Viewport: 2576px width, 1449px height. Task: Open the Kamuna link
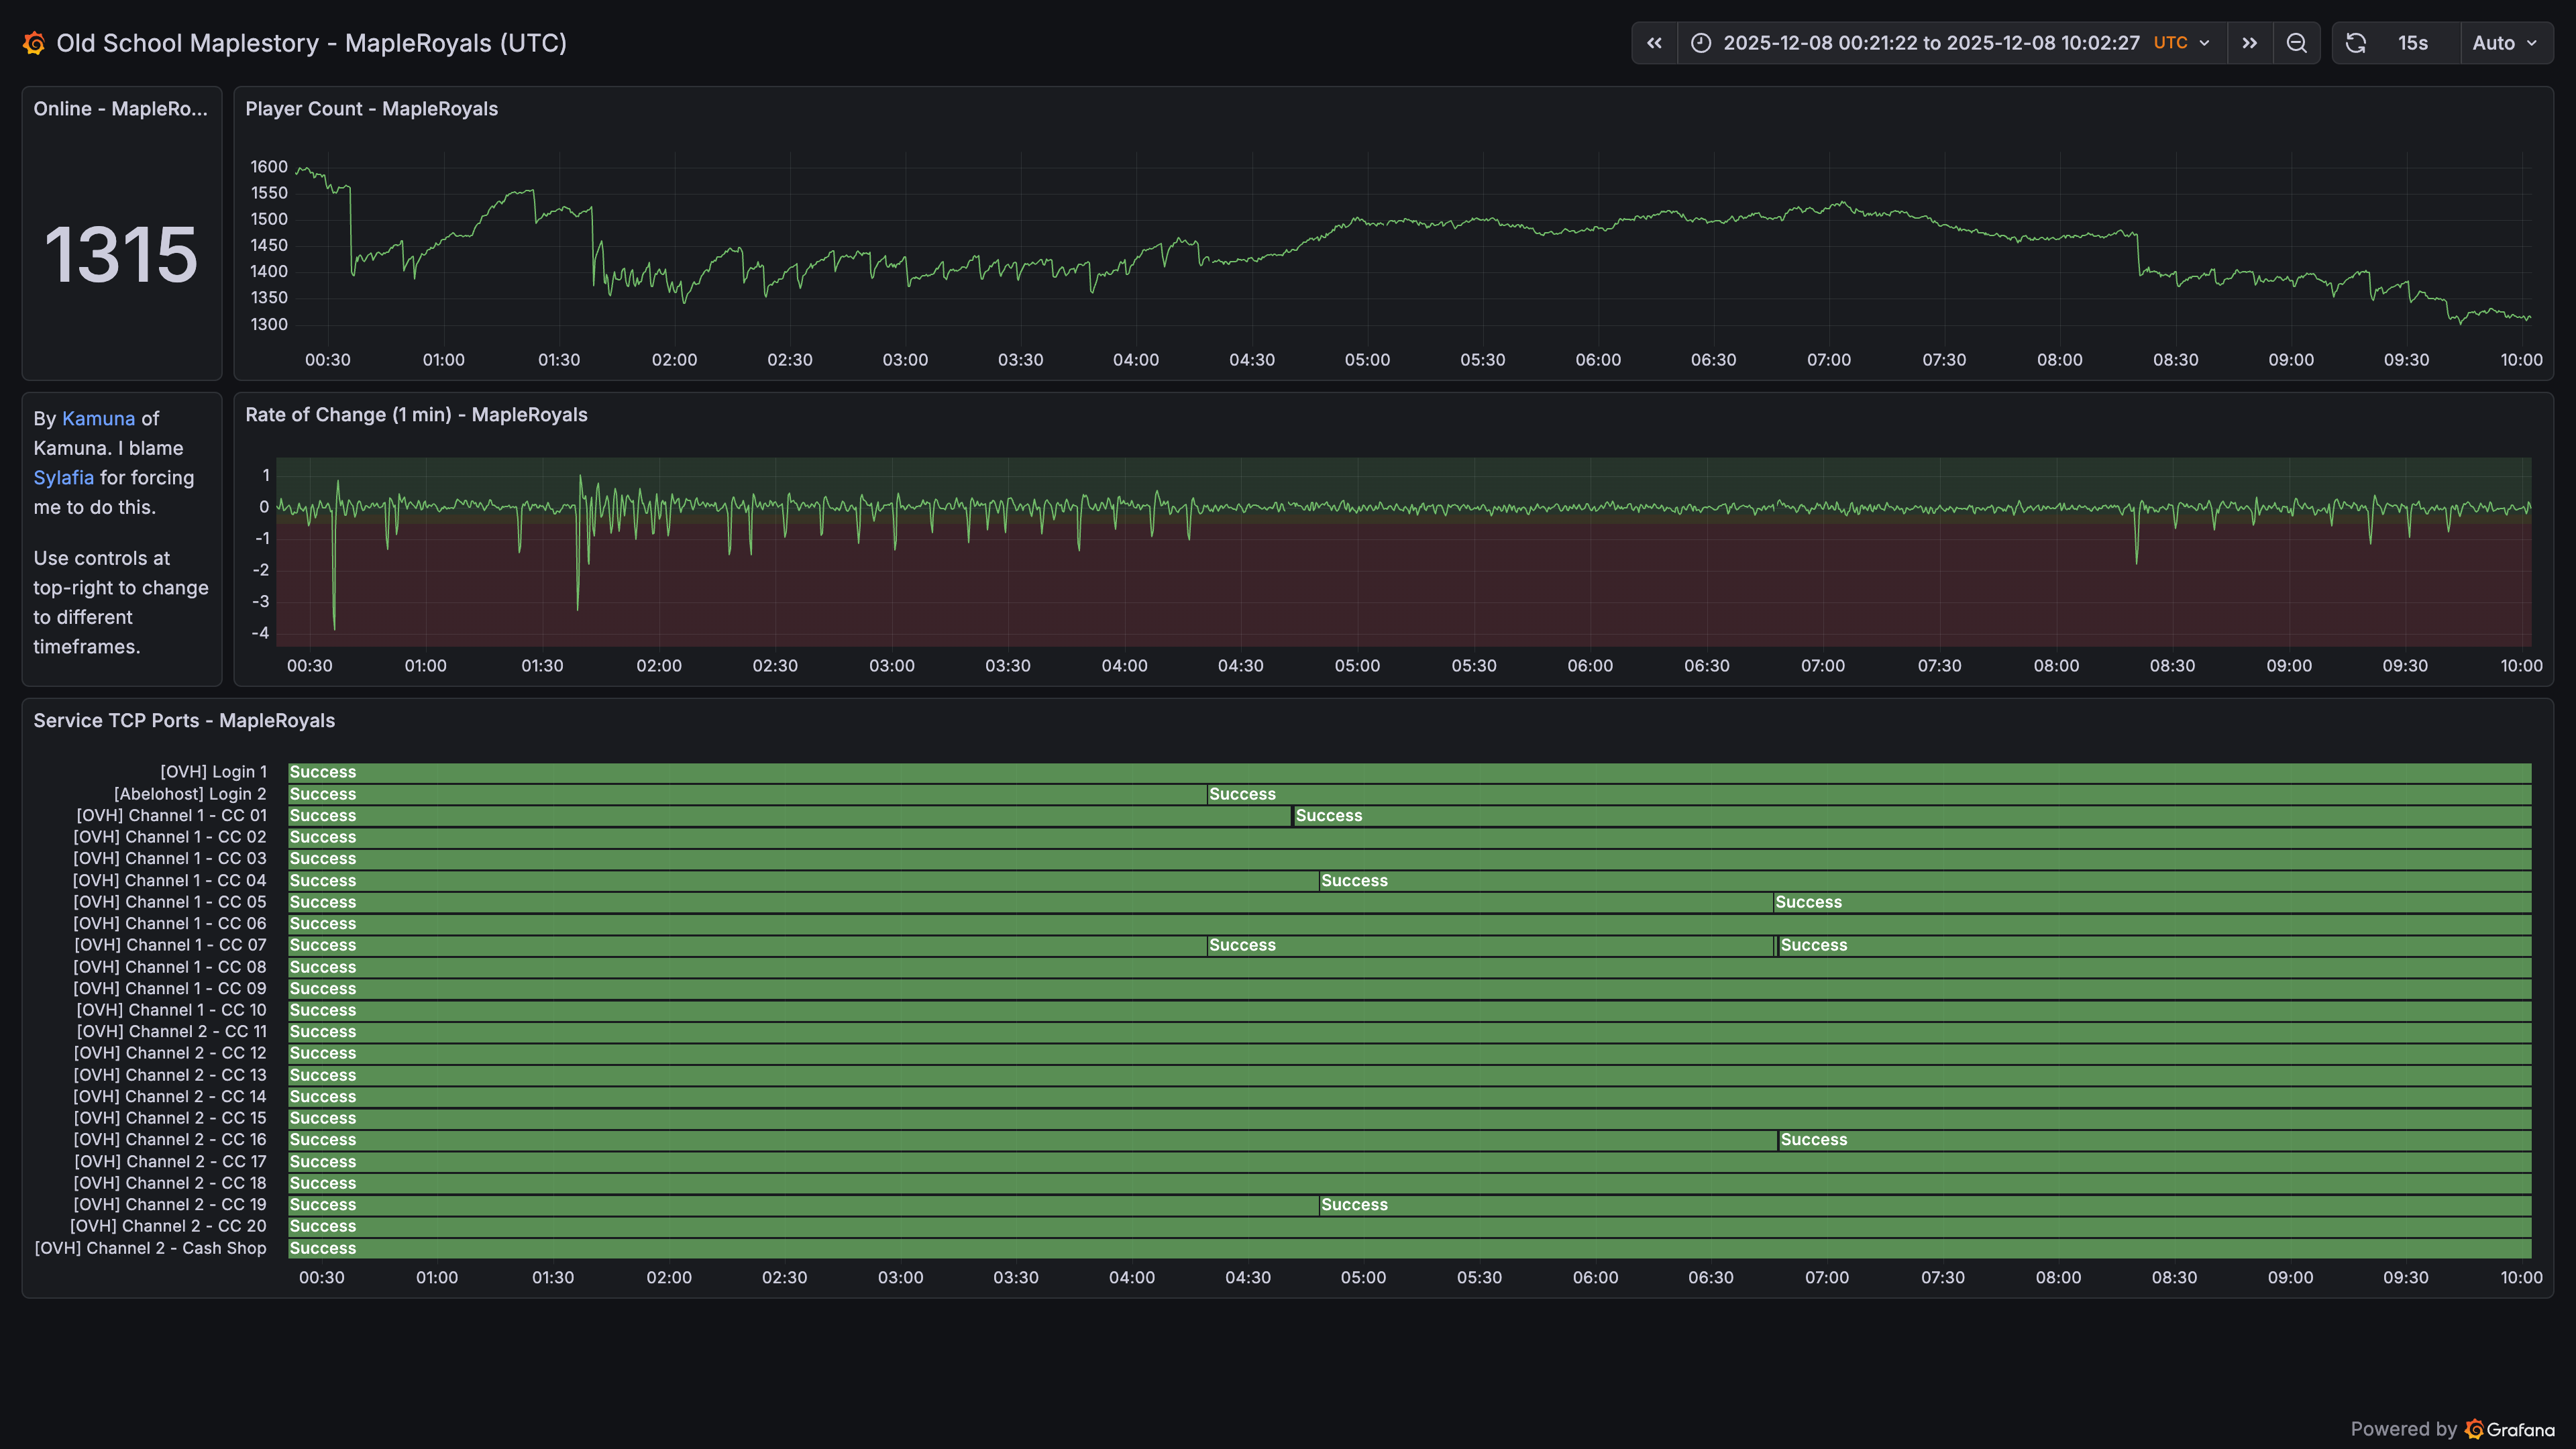tap(98, 419)
